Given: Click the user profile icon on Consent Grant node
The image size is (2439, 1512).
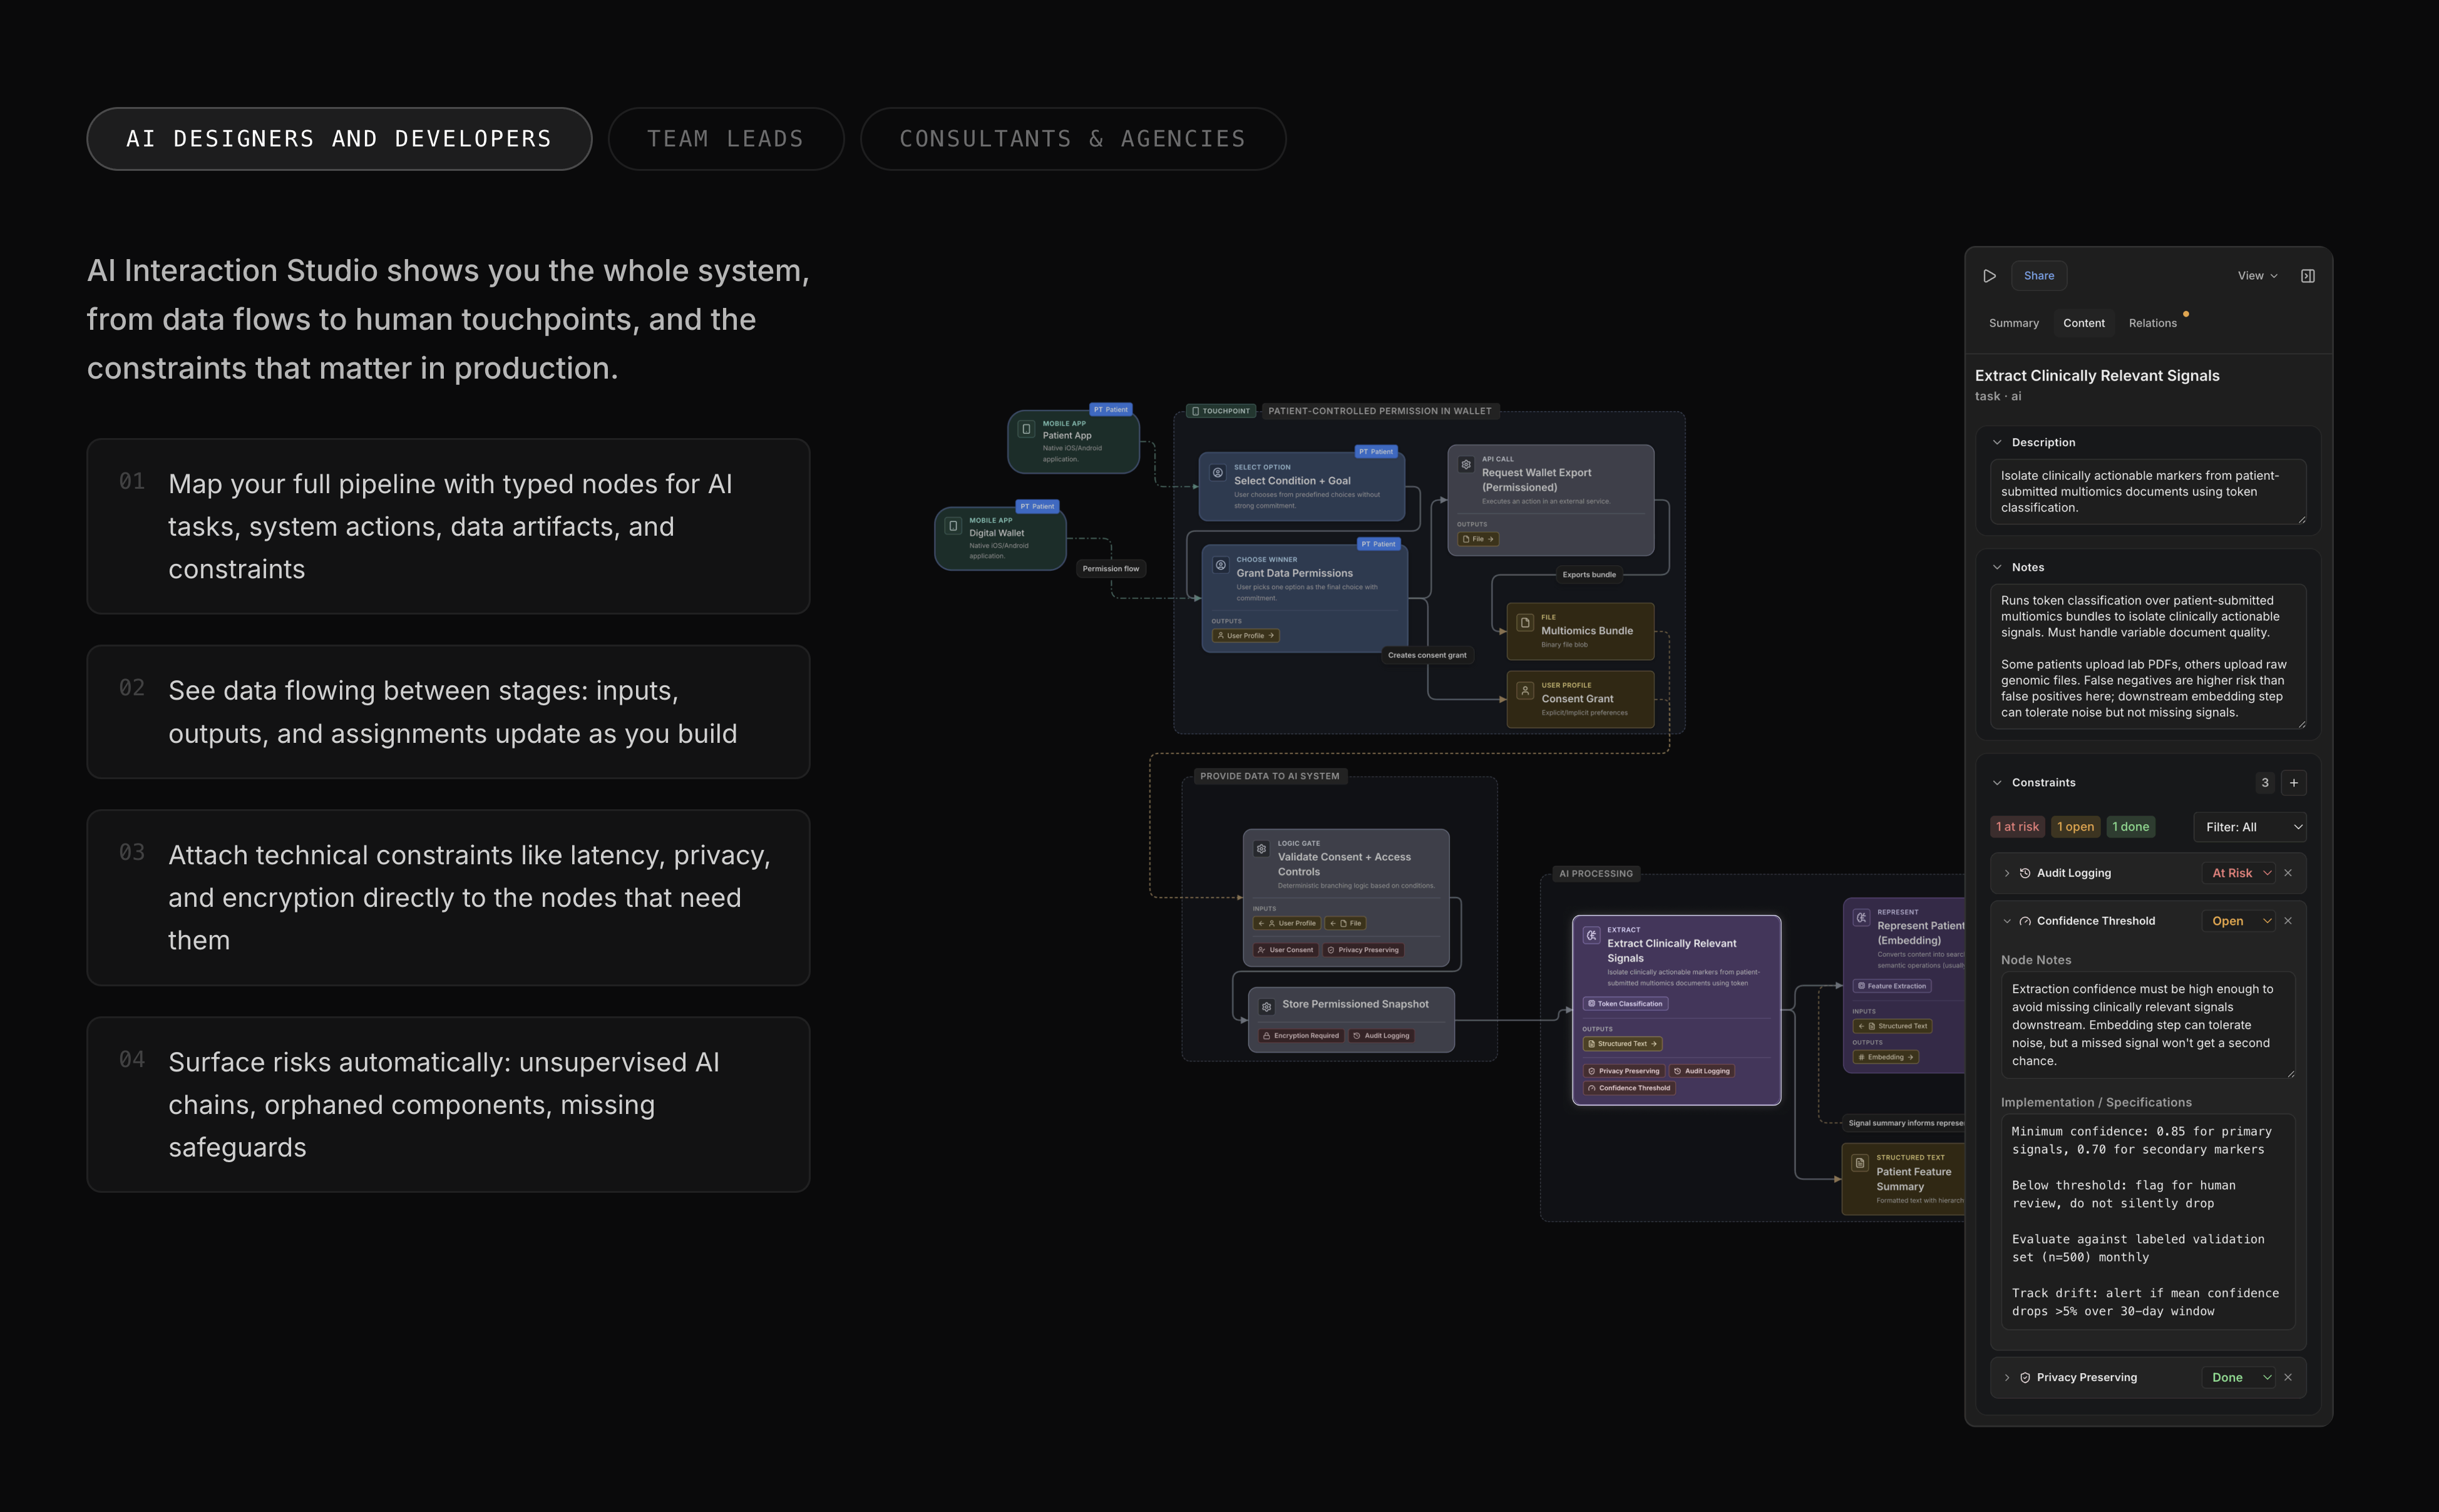Looking at the screenshot, I should [x=1524, y=691].
